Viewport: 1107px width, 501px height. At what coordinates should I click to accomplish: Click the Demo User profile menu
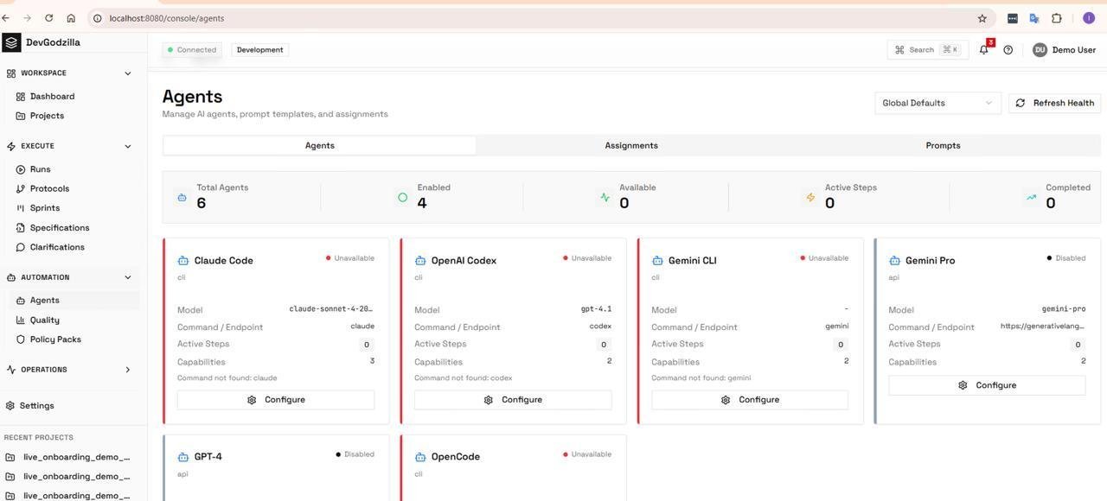pyautogui.click(x=1064, y=50)
